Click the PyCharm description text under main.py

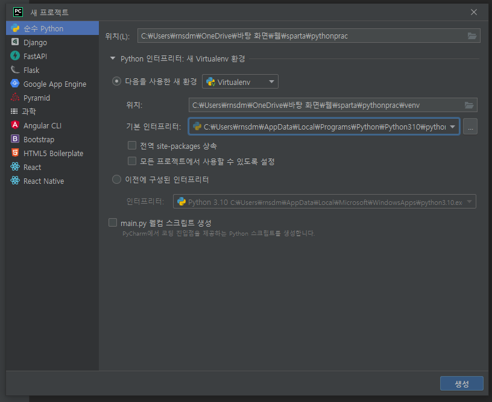218,233
